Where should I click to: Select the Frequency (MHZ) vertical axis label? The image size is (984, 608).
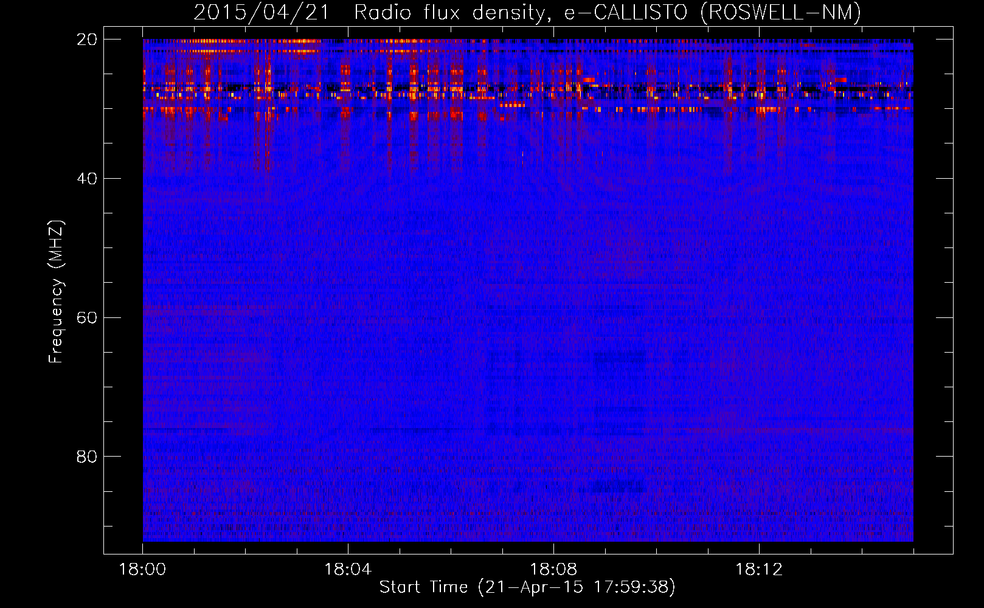point(56,292)
